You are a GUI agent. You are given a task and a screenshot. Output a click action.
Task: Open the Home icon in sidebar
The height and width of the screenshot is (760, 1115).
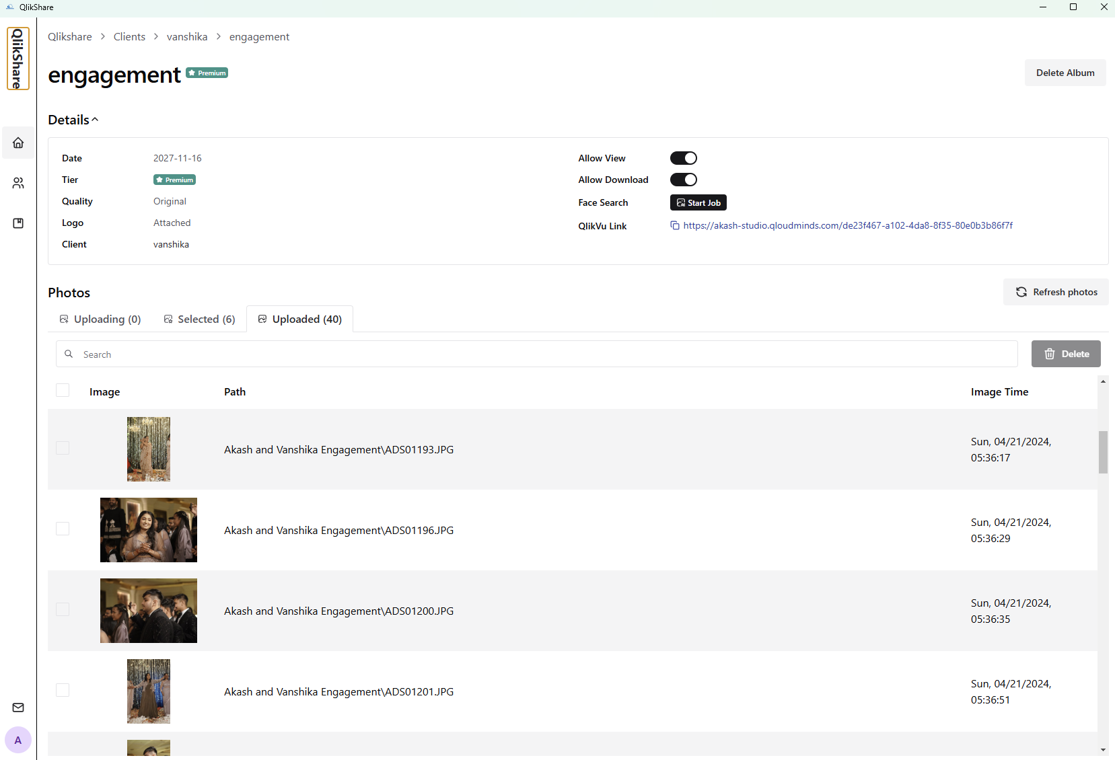click(18, 143)
